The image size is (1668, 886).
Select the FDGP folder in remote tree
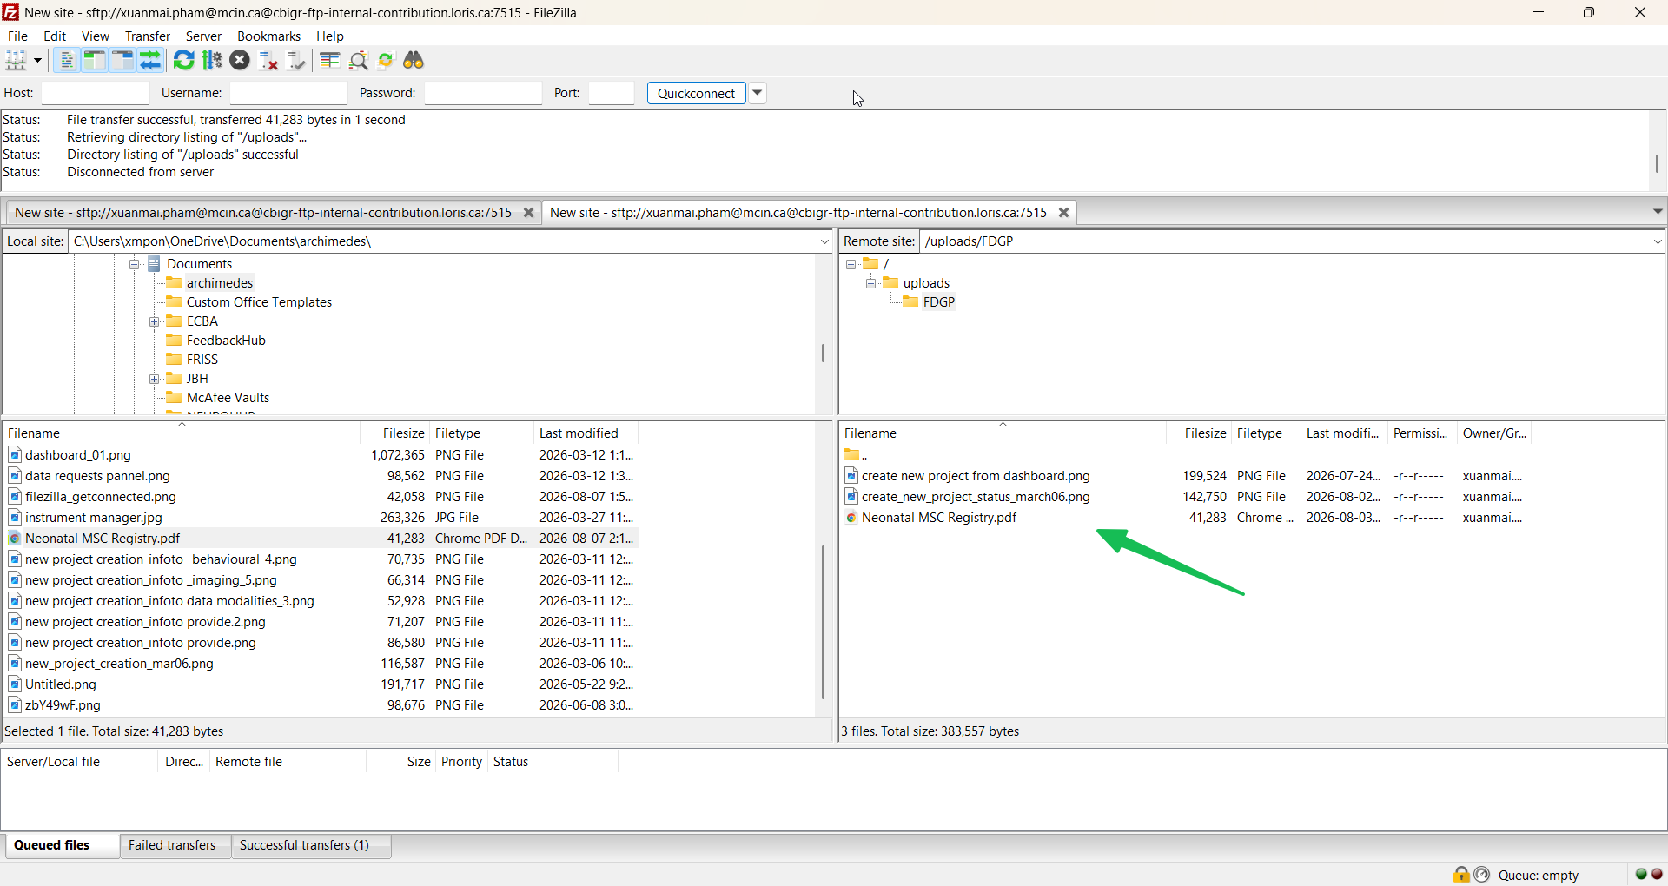pyautogui.click(x=939, y=302)
